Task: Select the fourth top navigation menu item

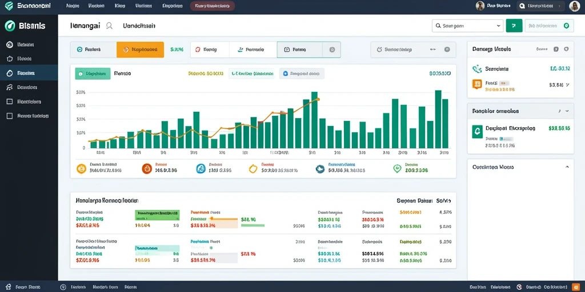Action: (143, 6)
